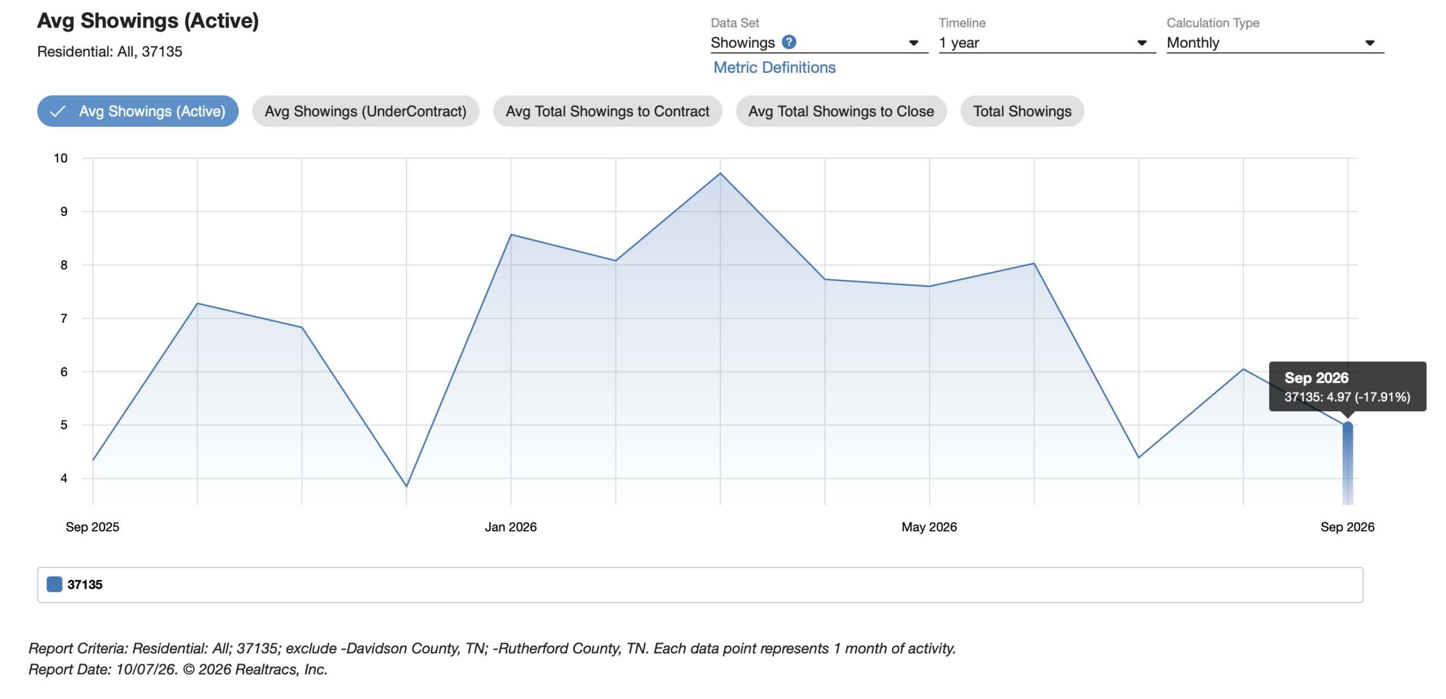
Task: Click the Showings help question-mark icon
Action: [x=789, y=42]
